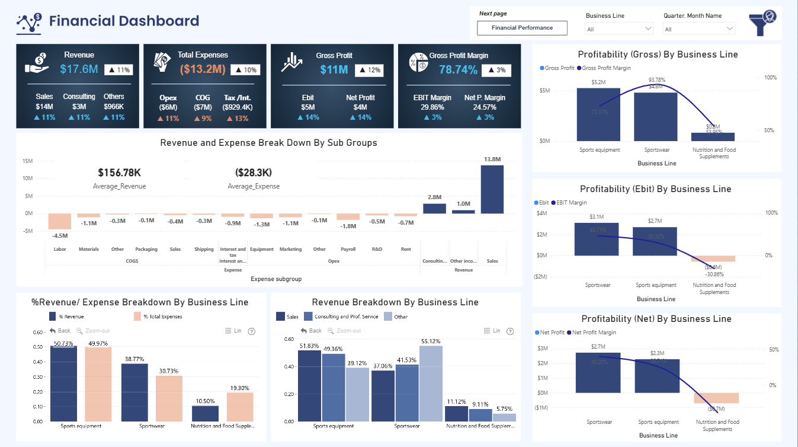
Task: Select the 50.73% Sports equipment revenue bar
Action: (64, 384)
